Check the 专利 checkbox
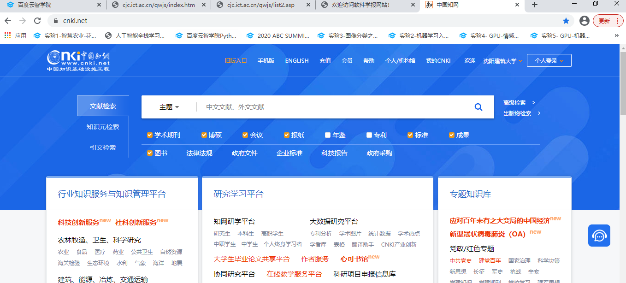 [369, 135]
